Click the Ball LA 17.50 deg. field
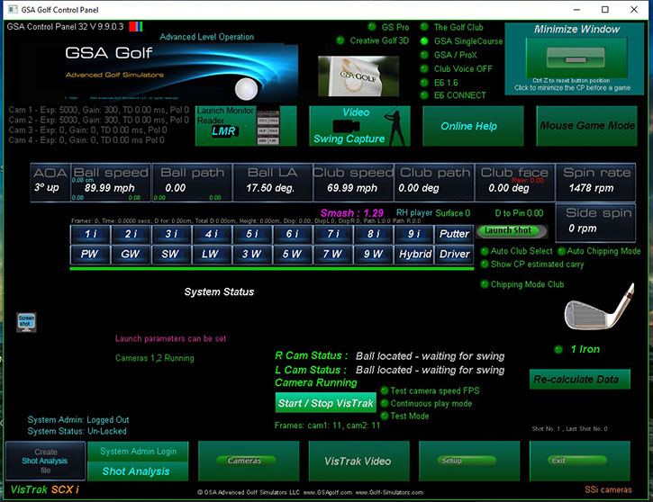 [x=272, y=183]
